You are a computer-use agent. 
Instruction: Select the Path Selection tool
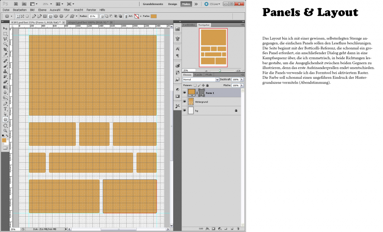pos(5,114)
